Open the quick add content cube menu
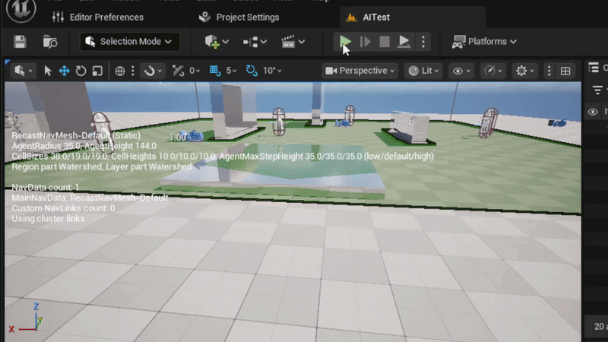The width and height of the screenshot is (608, 342). click(217, 42)
